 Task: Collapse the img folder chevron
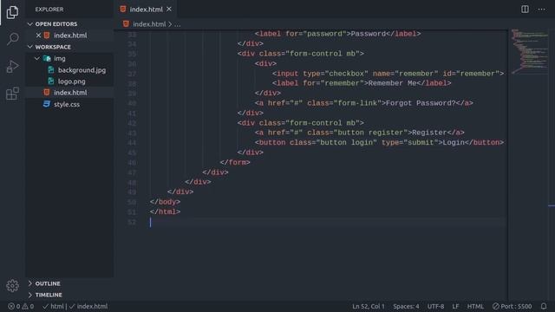(37, 58)
